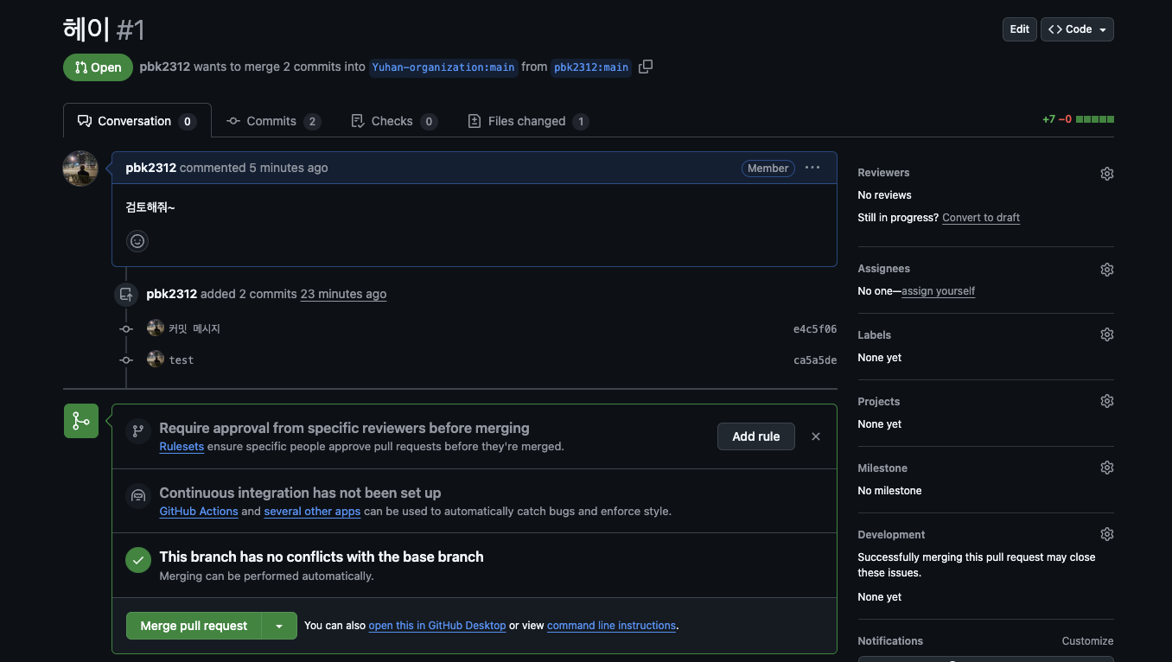Open the comment's three-dot options menu
Image resolution: width=1172 pixels, height=662 pixels.
(x=812, y=168)
